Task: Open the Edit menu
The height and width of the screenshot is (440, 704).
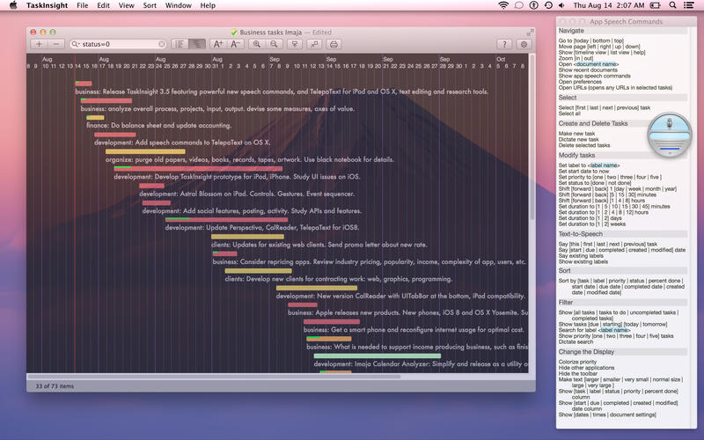Action: [103, 5]
